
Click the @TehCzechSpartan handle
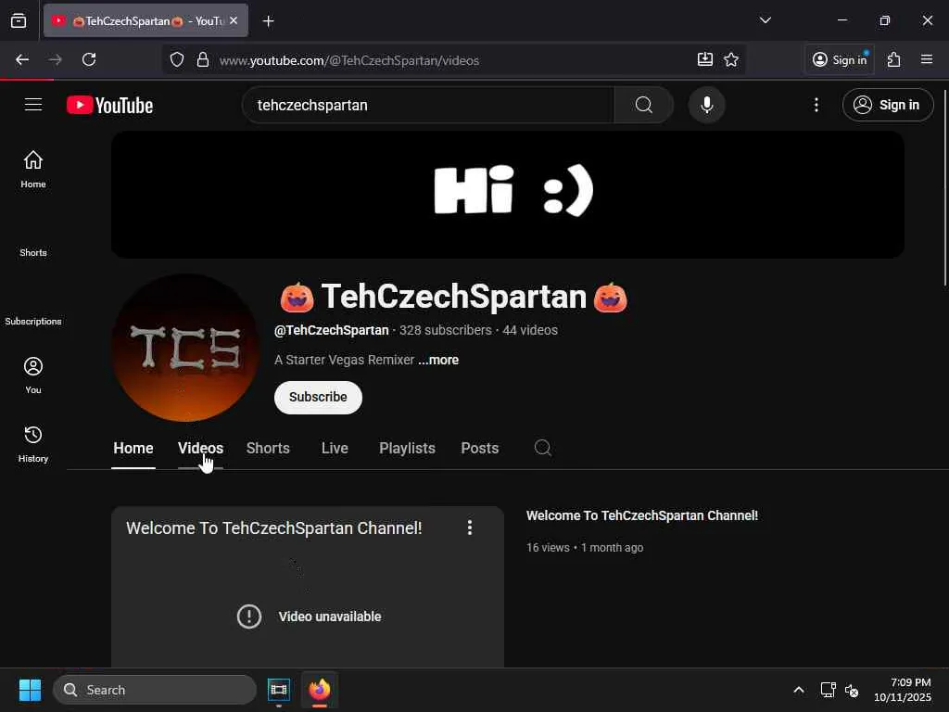click(x=332, y=330)
